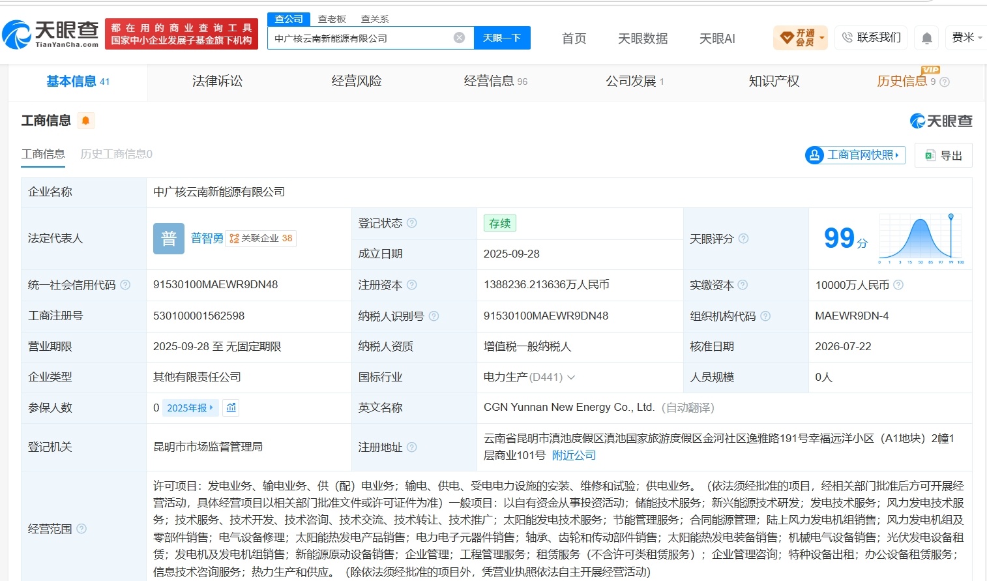987x581 pixels.
Task: Open legal representative 普智勇 link
Action: (x=207, y=239)
